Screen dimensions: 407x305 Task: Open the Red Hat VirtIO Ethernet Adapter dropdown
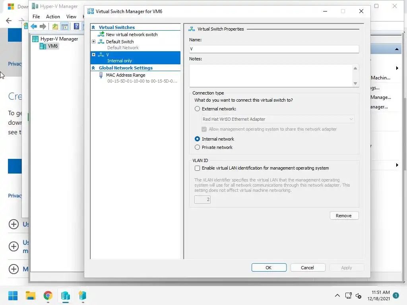(278, 119)
